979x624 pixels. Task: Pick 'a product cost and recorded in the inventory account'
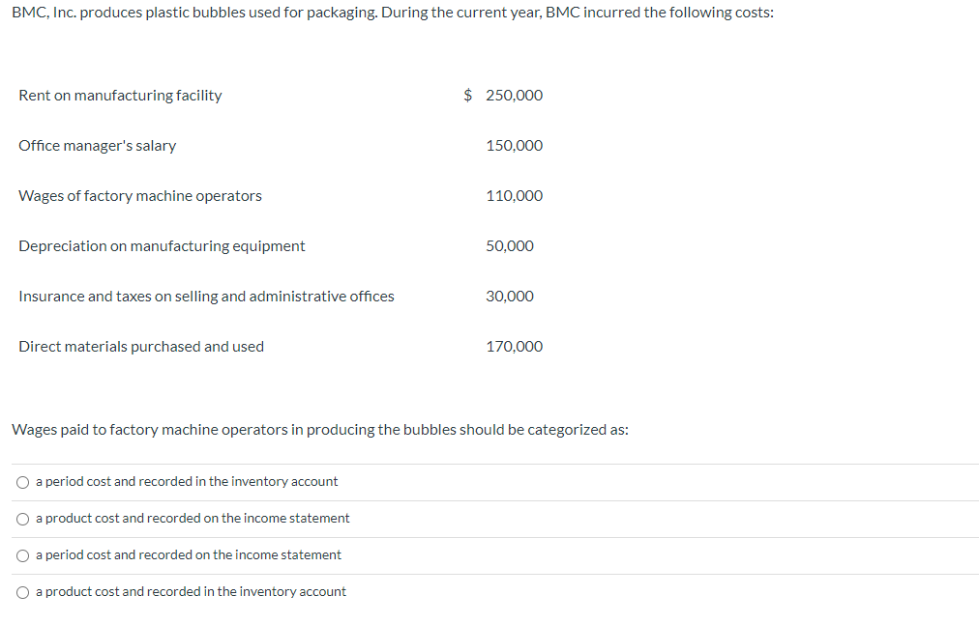pyautogui.click(x=191, y=591)
